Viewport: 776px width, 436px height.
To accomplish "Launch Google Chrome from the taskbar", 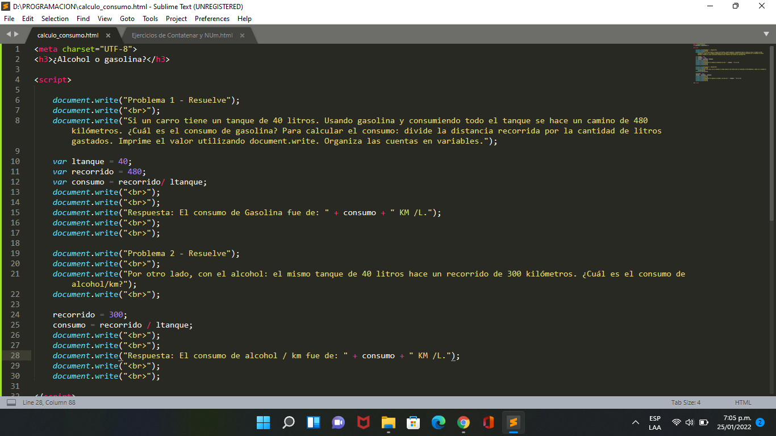I will click(464, 422).
